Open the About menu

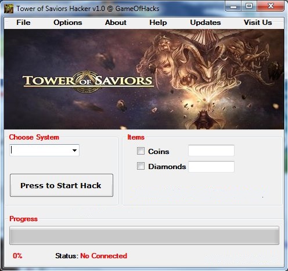point(116,23)
